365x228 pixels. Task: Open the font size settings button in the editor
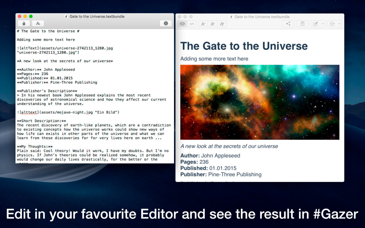(38, 24)
